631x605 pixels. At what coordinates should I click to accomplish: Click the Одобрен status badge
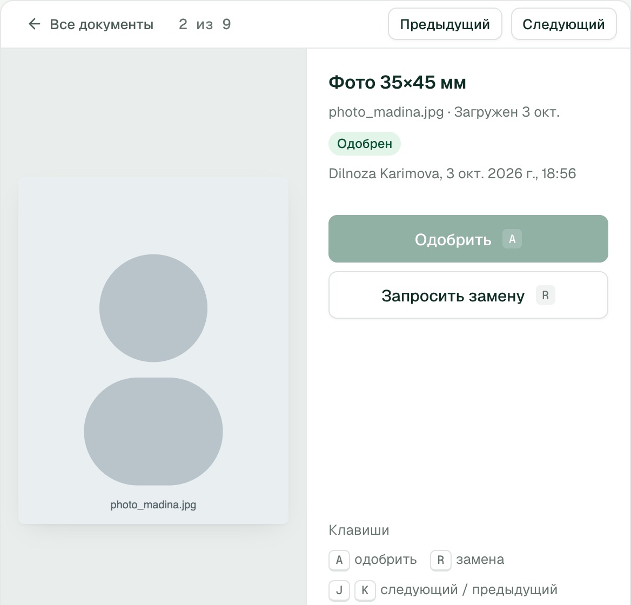tap(365, 144)
